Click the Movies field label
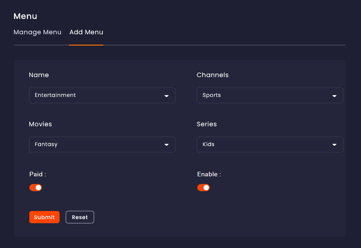The height and width of the screenshot is (248, 361). click(41, 124)
